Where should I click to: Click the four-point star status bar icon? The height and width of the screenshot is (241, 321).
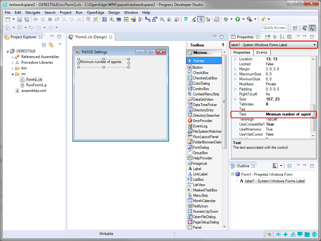[285, 235]
